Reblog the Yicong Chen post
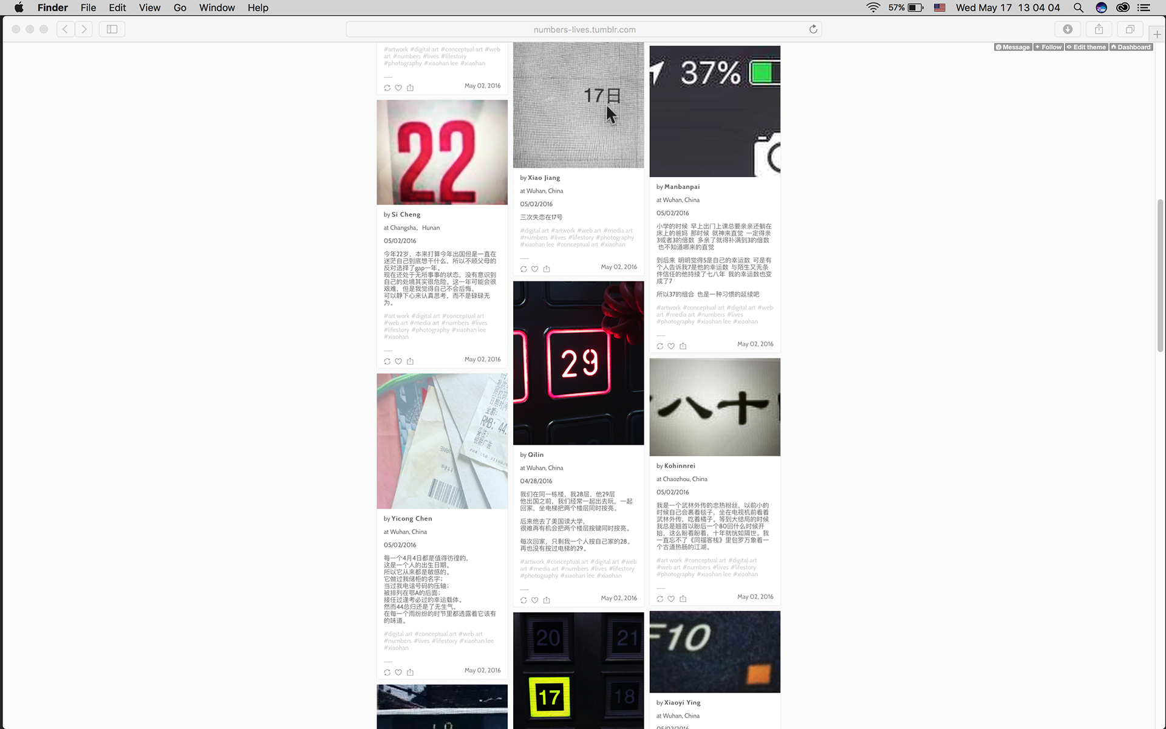 [387, 673]
